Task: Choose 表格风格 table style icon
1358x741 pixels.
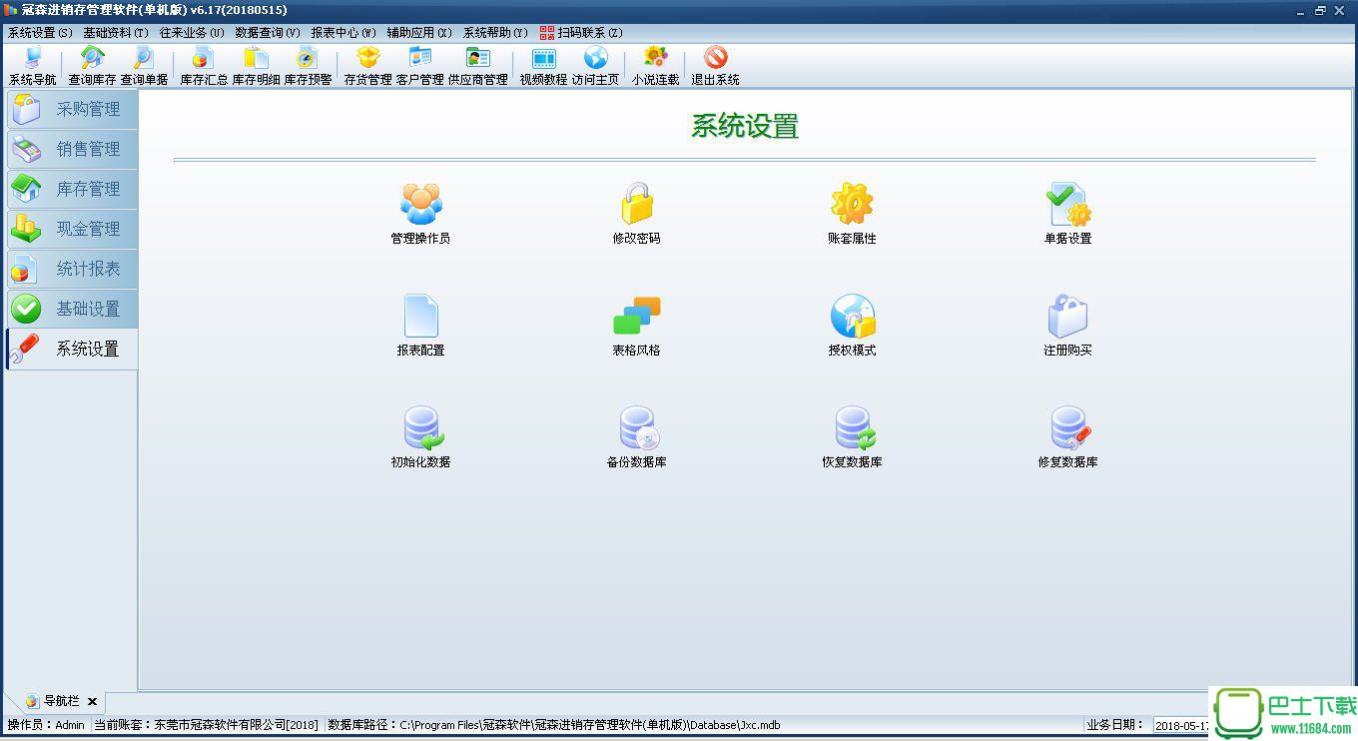Action: pyautogui.click(x=636, y=316)
